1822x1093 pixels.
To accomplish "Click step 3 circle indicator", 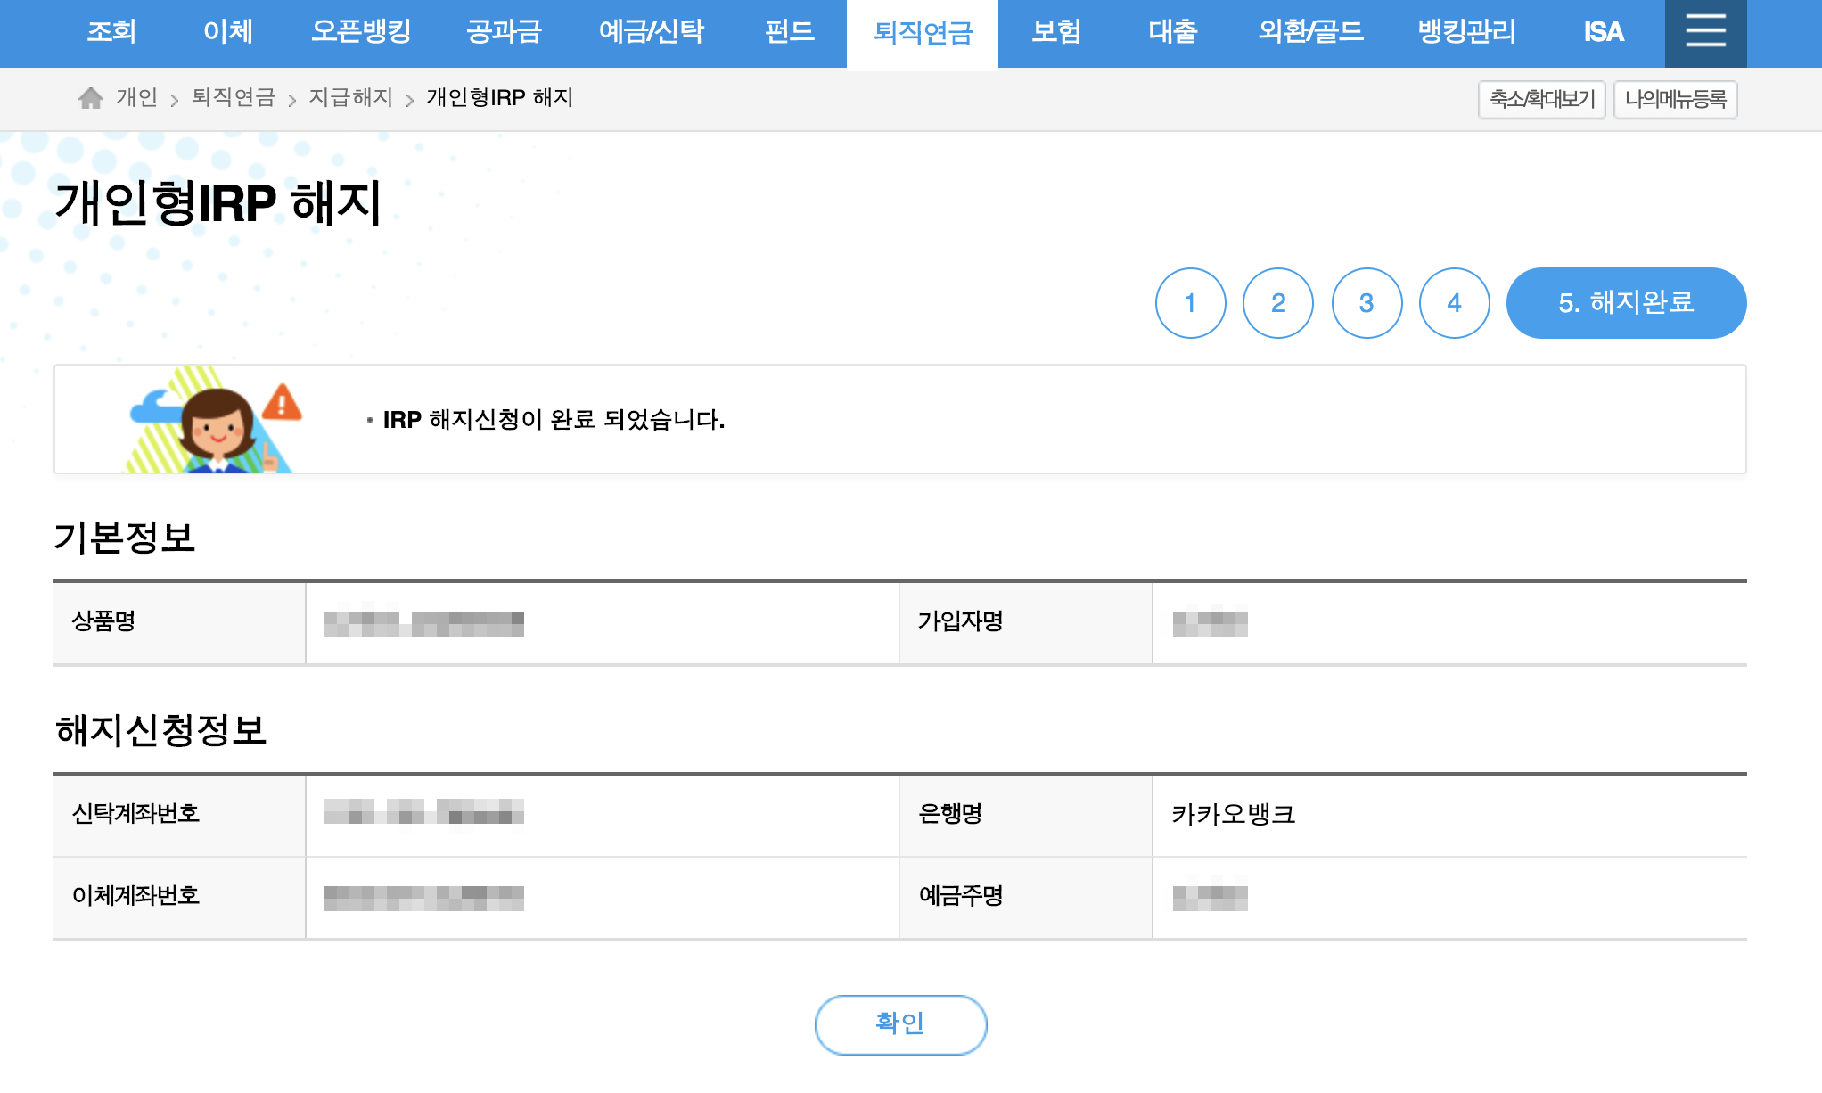I will click(1366, 303).
